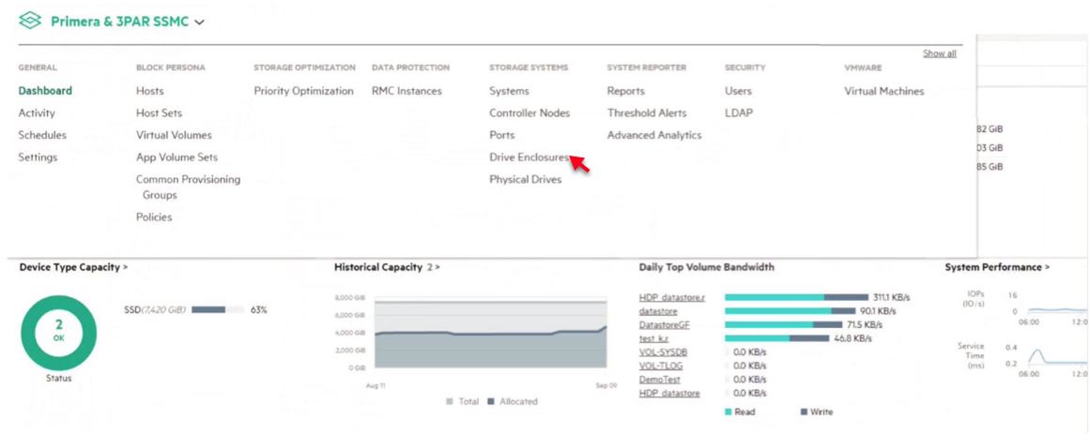Image resolution: width=1089 pixels, height=434 pixels.
Task: Click the Write legend swatch
Action: click(x=805, y=412)
